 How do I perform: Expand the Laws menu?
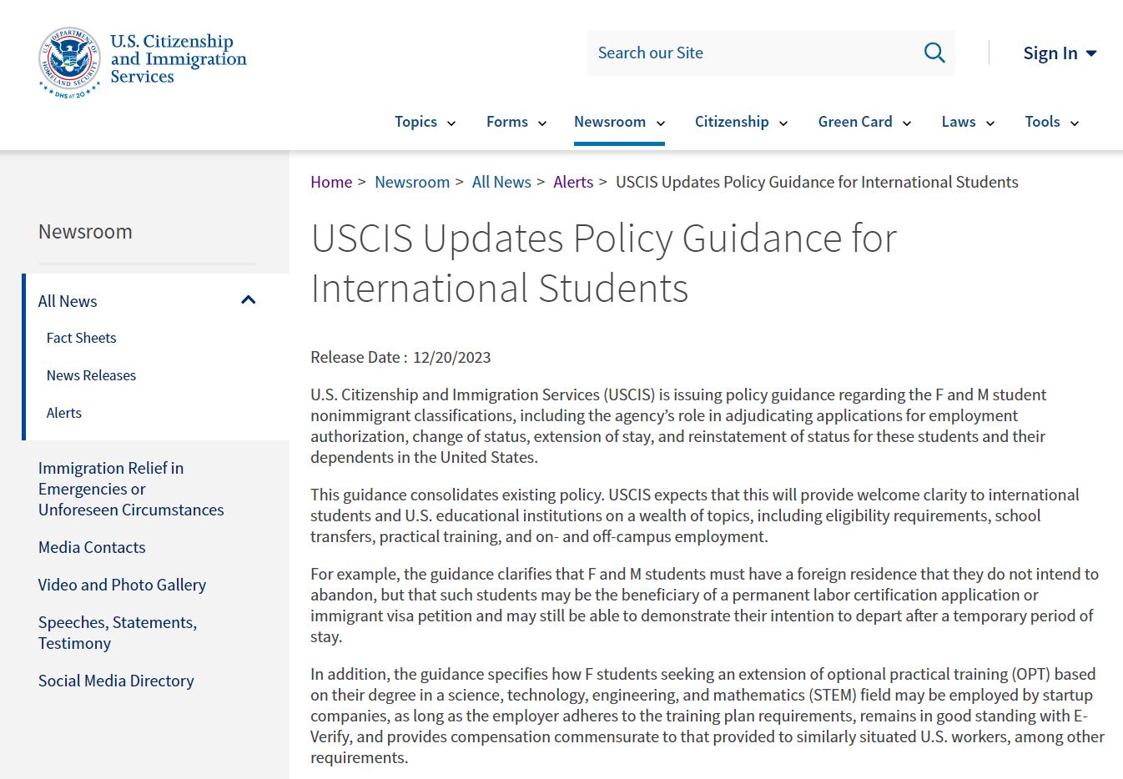[967, 122]
